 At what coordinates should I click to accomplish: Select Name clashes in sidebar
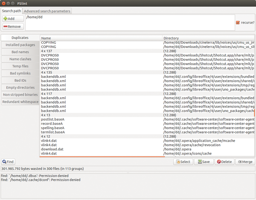pyautogui.click(x=20, y=59)
